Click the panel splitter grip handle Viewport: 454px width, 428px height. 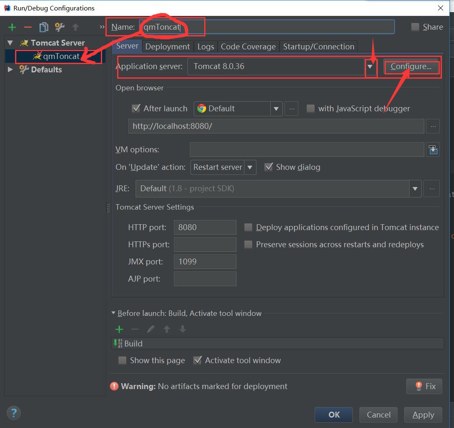coord(108,208)
